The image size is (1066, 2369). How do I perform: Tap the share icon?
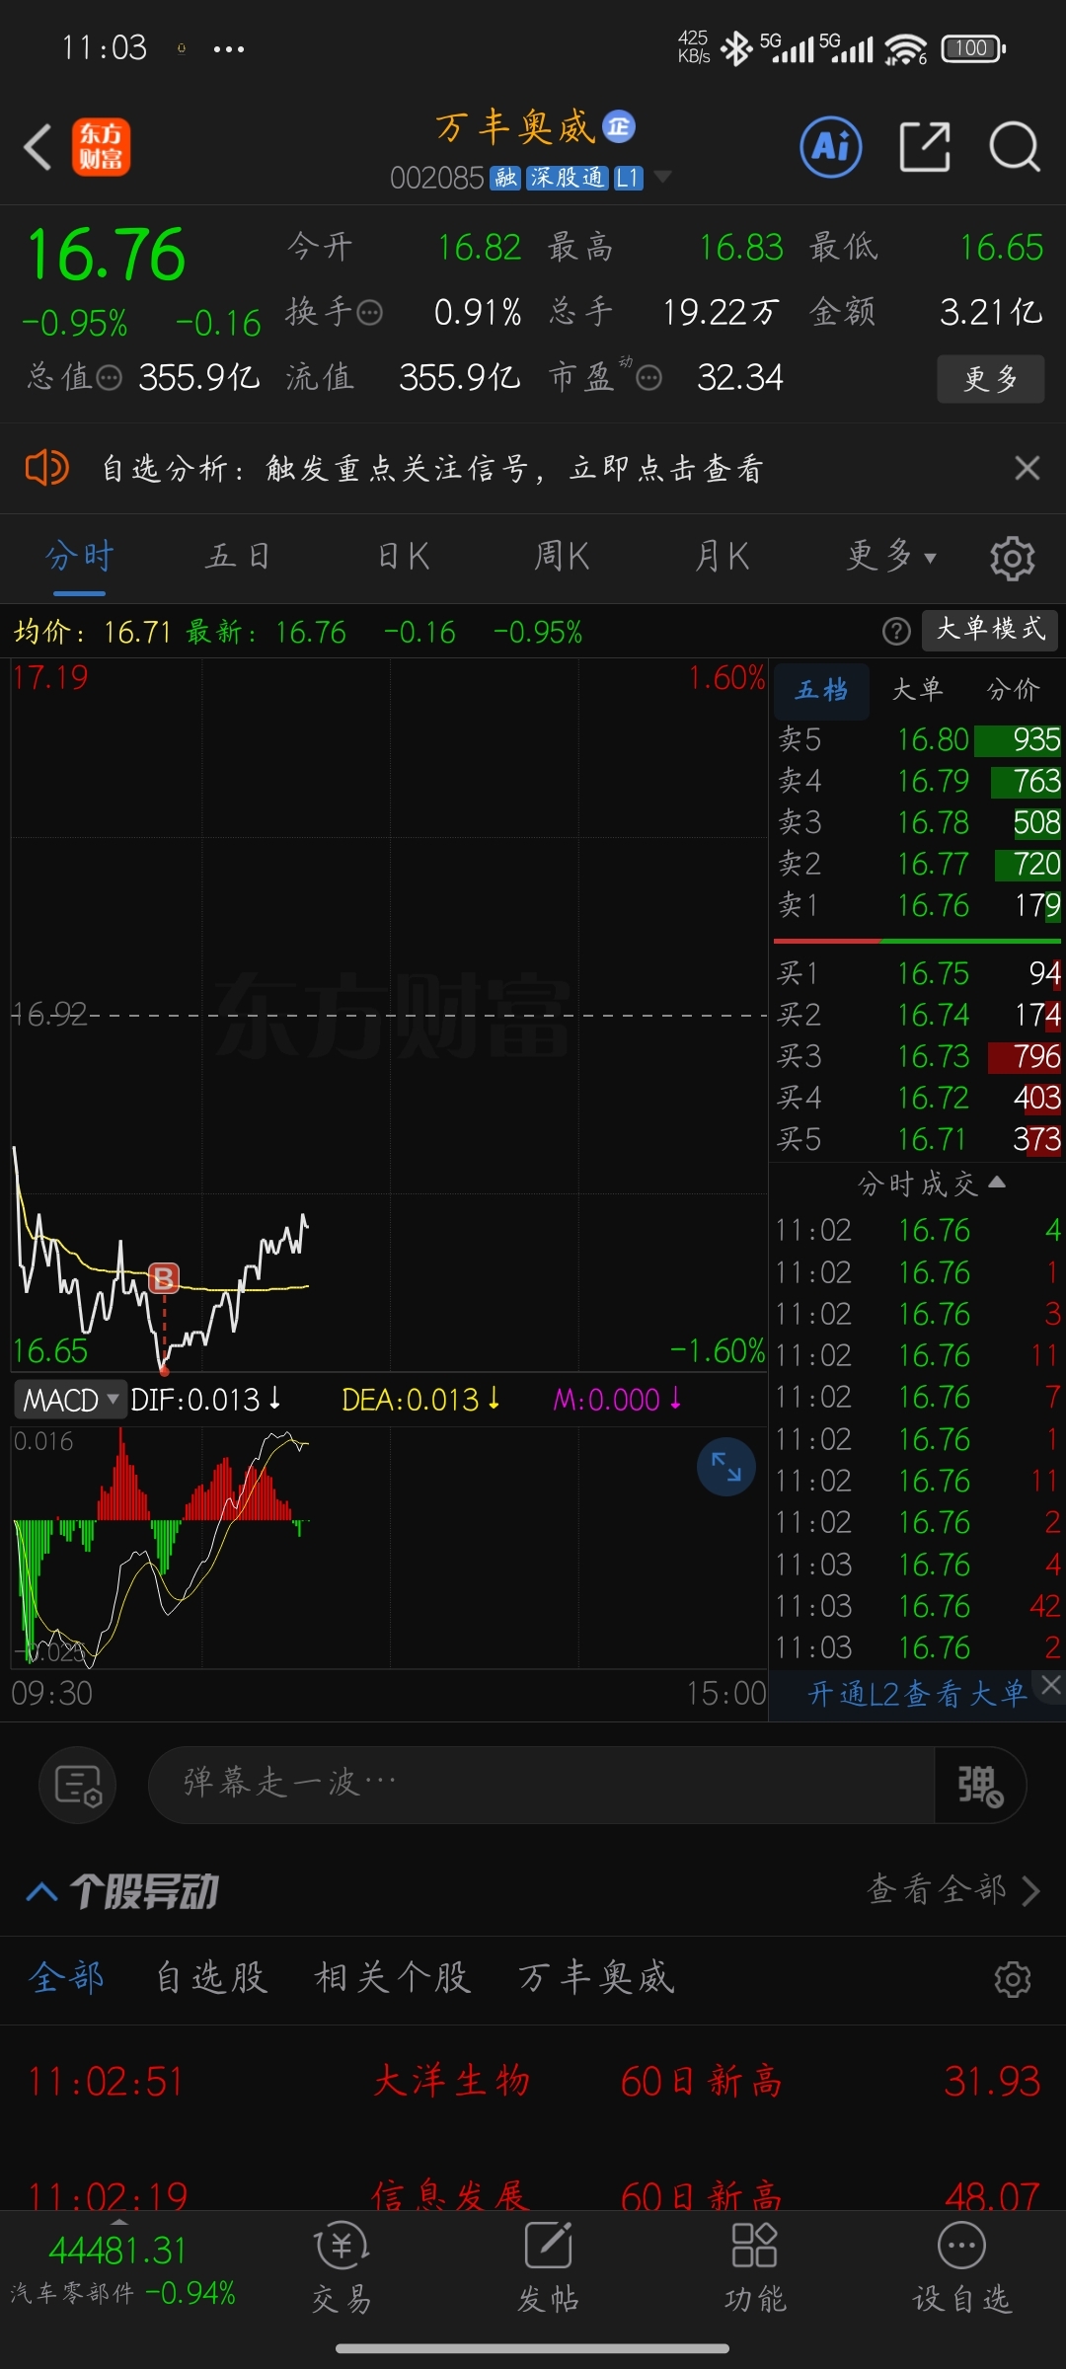click(x=925, y=147)
